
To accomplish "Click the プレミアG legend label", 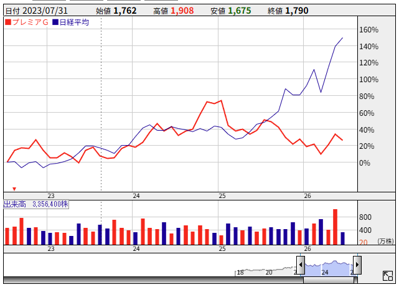I will pos(30,22).
